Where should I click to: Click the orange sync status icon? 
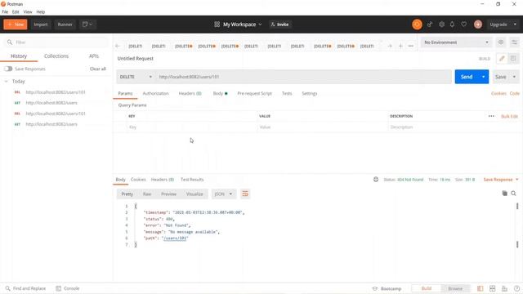coord(417,24)
